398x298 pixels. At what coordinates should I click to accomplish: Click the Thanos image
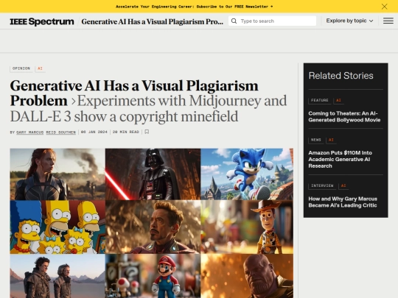247,276
